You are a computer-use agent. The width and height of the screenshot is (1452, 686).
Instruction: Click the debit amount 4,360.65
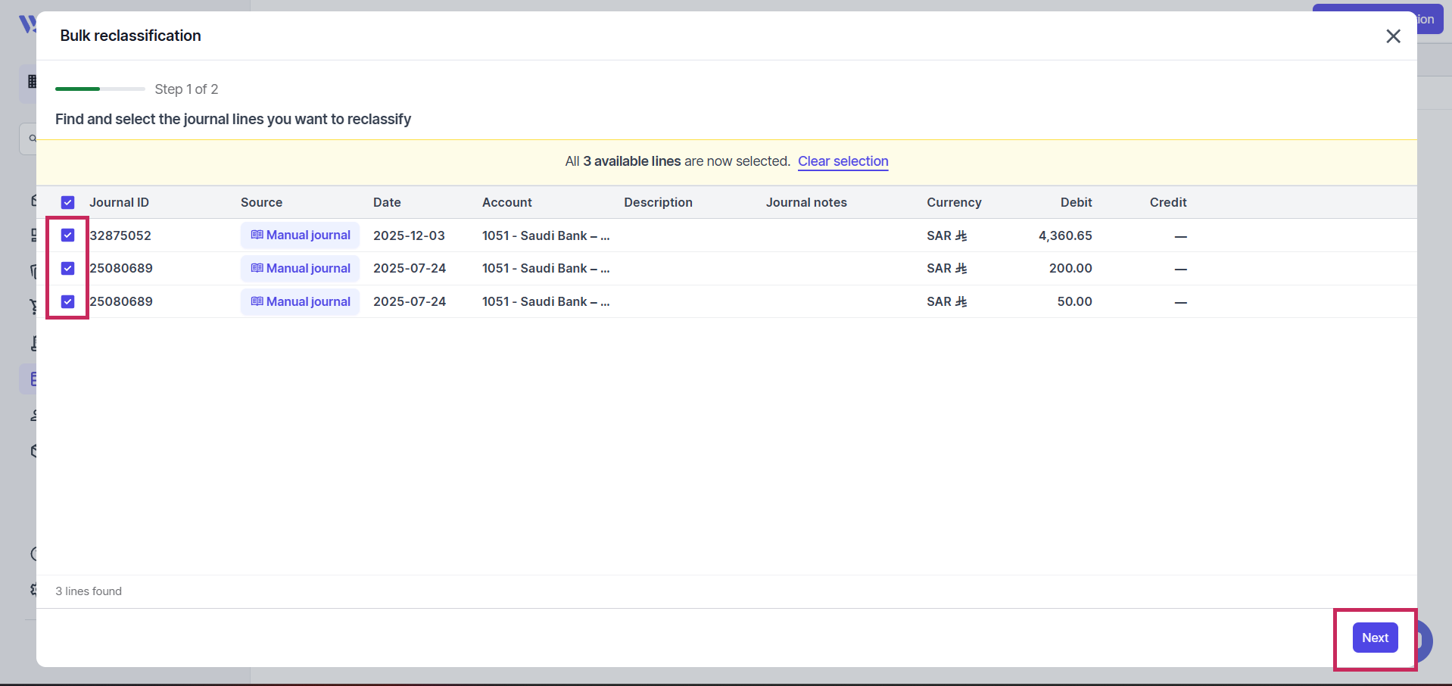coord(1065,235)
